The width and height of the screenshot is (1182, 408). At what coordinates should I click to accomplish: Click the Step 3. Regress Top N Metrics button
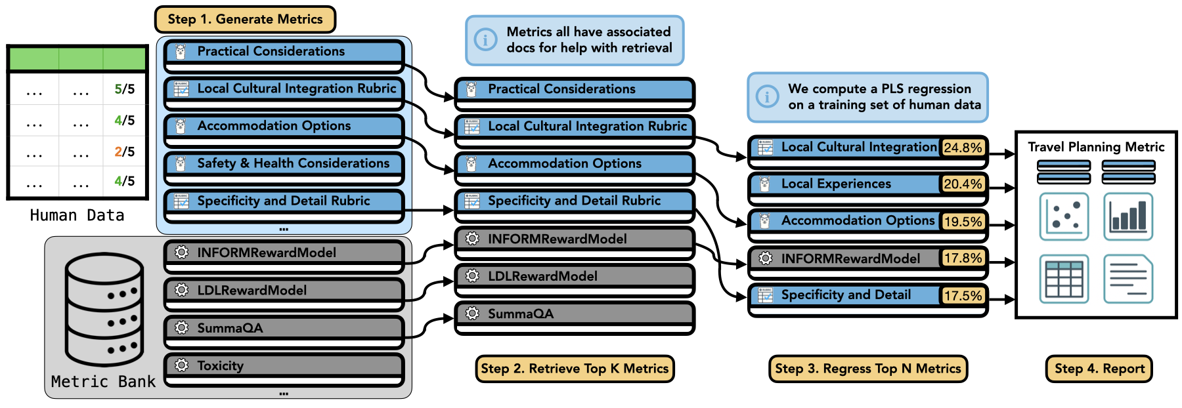tap(867, 369)
